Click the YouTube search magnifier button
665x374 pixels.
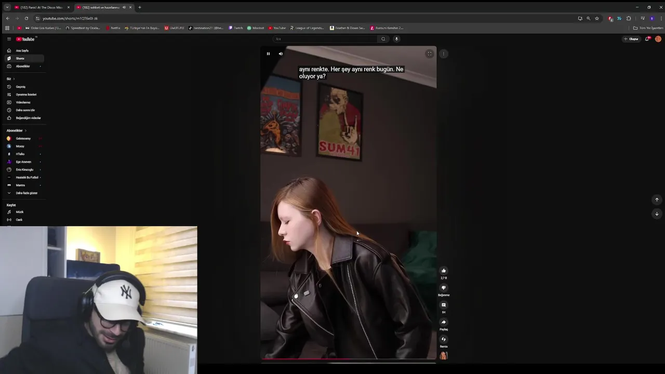pyautogui.click(x=383, y=39)
